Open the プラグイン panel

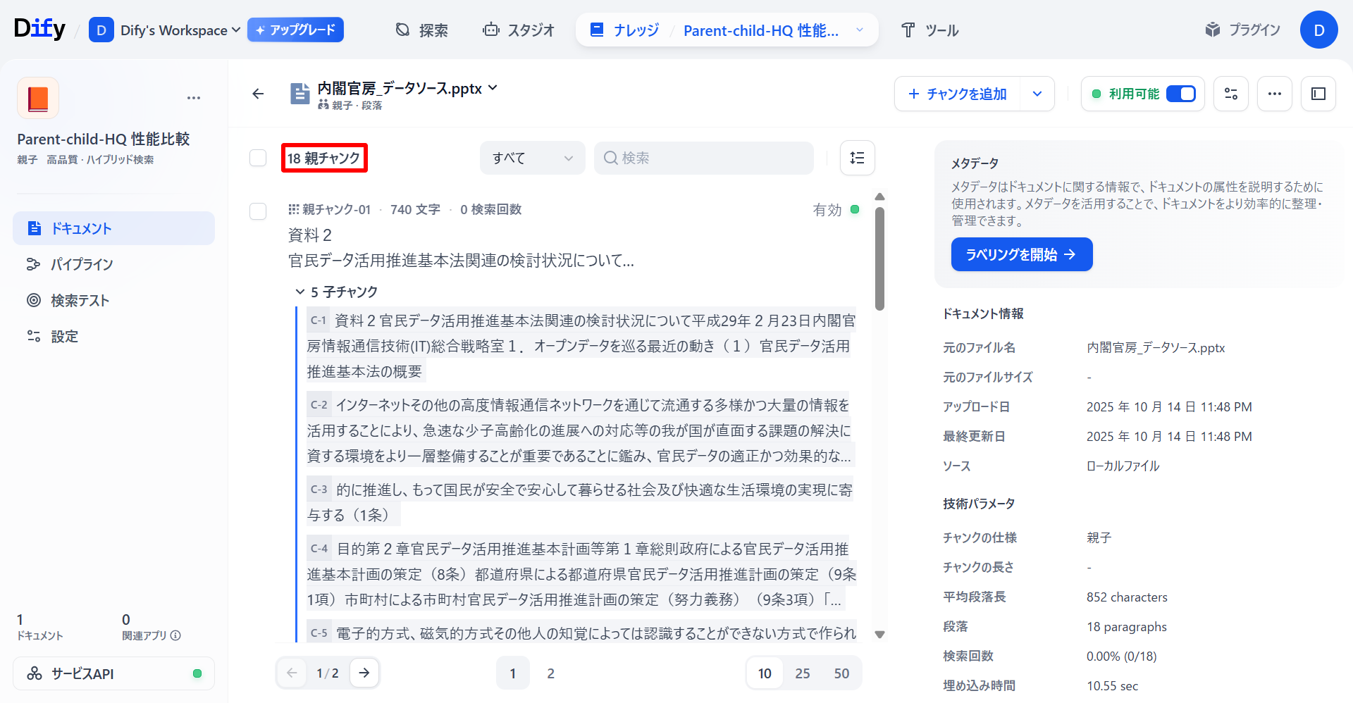click(1242, 30)
